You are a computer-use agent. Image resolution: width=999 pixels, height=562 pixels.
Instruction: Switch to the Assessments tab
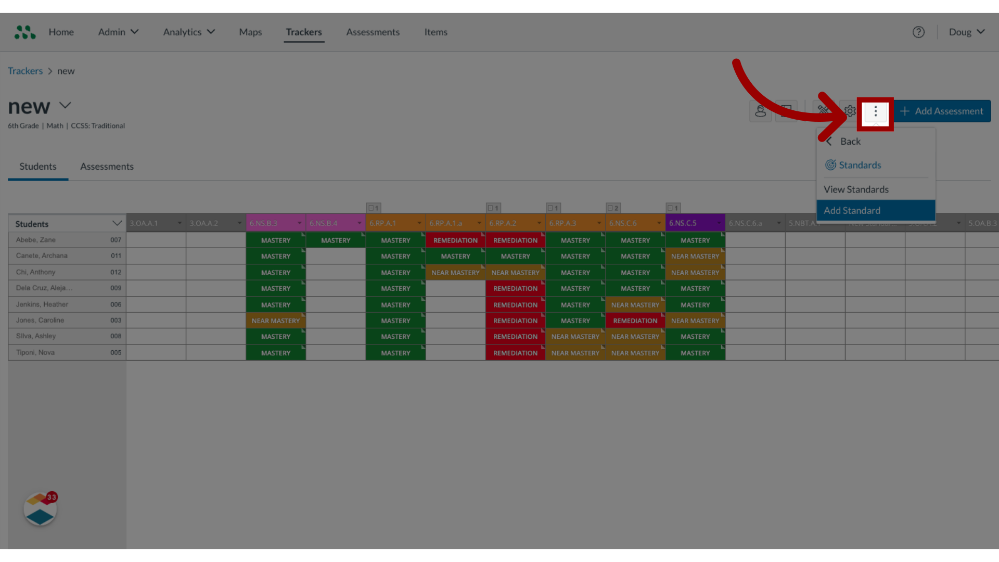[106, 166]
